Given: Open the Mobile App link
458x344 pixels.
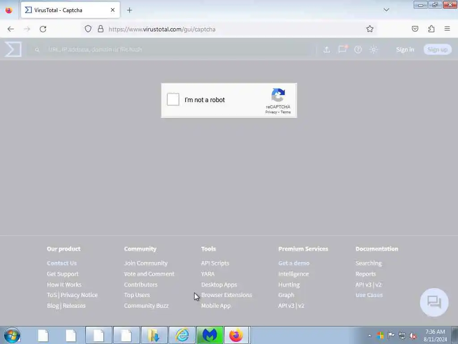Looking at the screenshot, I should (216, 305).
